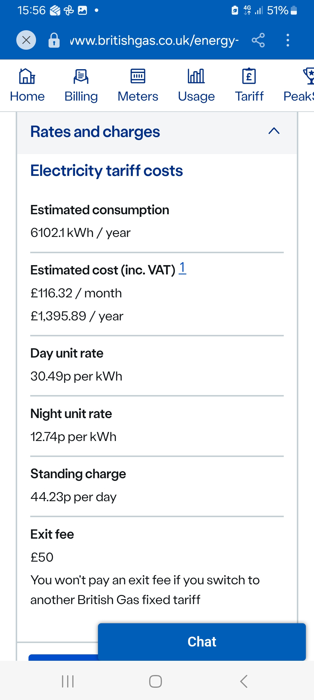314x700 pixels.
Task: Tap the browser share icon
Action: [x=258, y=40]
